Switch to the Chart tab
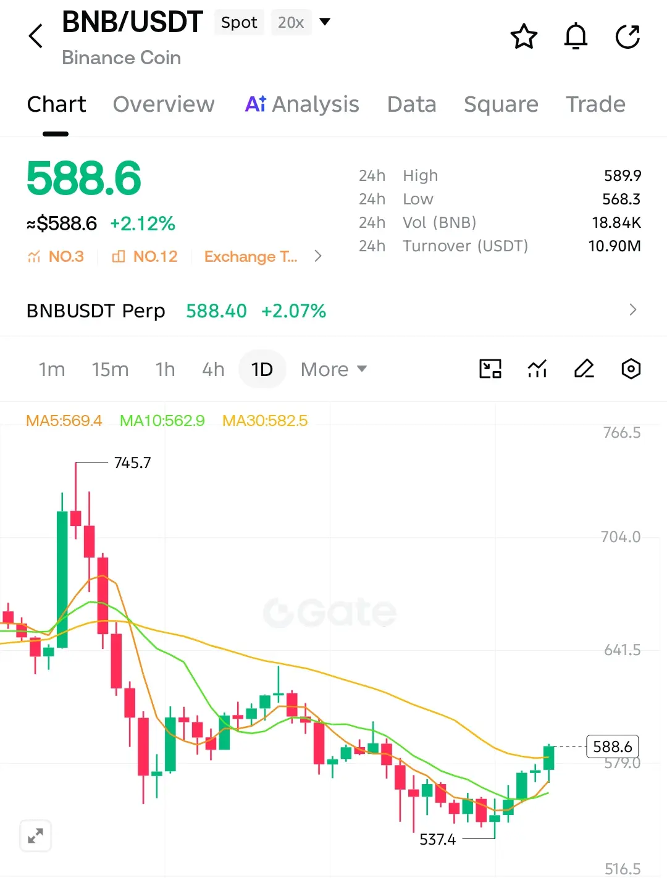 point(56,104)
